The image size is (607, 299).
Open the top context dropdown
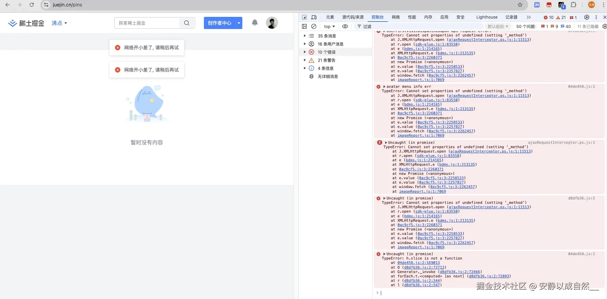point(329,26)
